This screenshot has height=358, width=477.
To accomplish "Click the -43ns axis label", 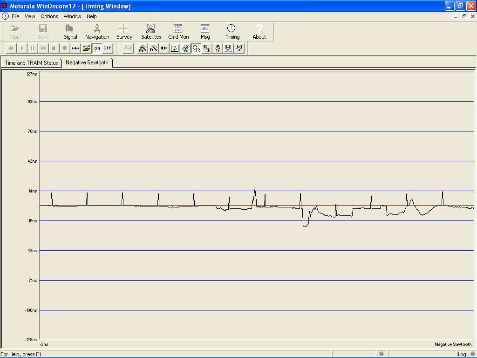I will click(x=32, y=250).
